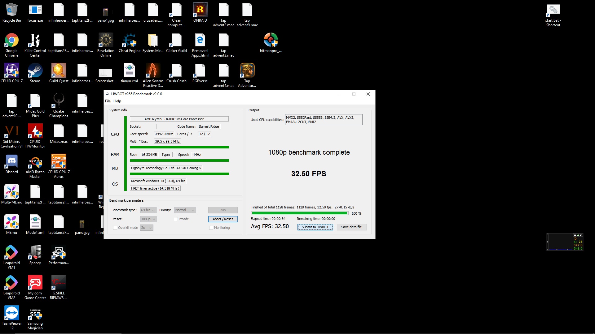Image resolution: width=595 pixels, height=334 pixels.
Task: Launch the AMD Ryzen Master shortcut
Action: (35, 166)
